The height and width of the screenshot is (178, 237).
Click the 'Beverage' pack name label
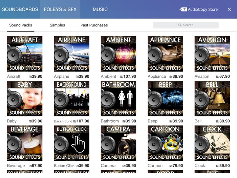tap(16, 166)
